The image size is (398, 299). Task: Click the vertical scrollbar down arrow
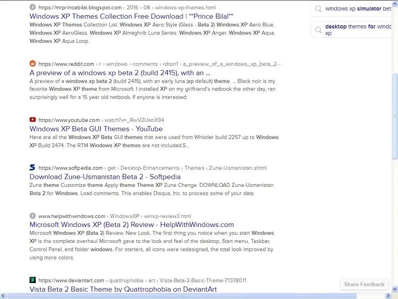[x=395, y=289]
